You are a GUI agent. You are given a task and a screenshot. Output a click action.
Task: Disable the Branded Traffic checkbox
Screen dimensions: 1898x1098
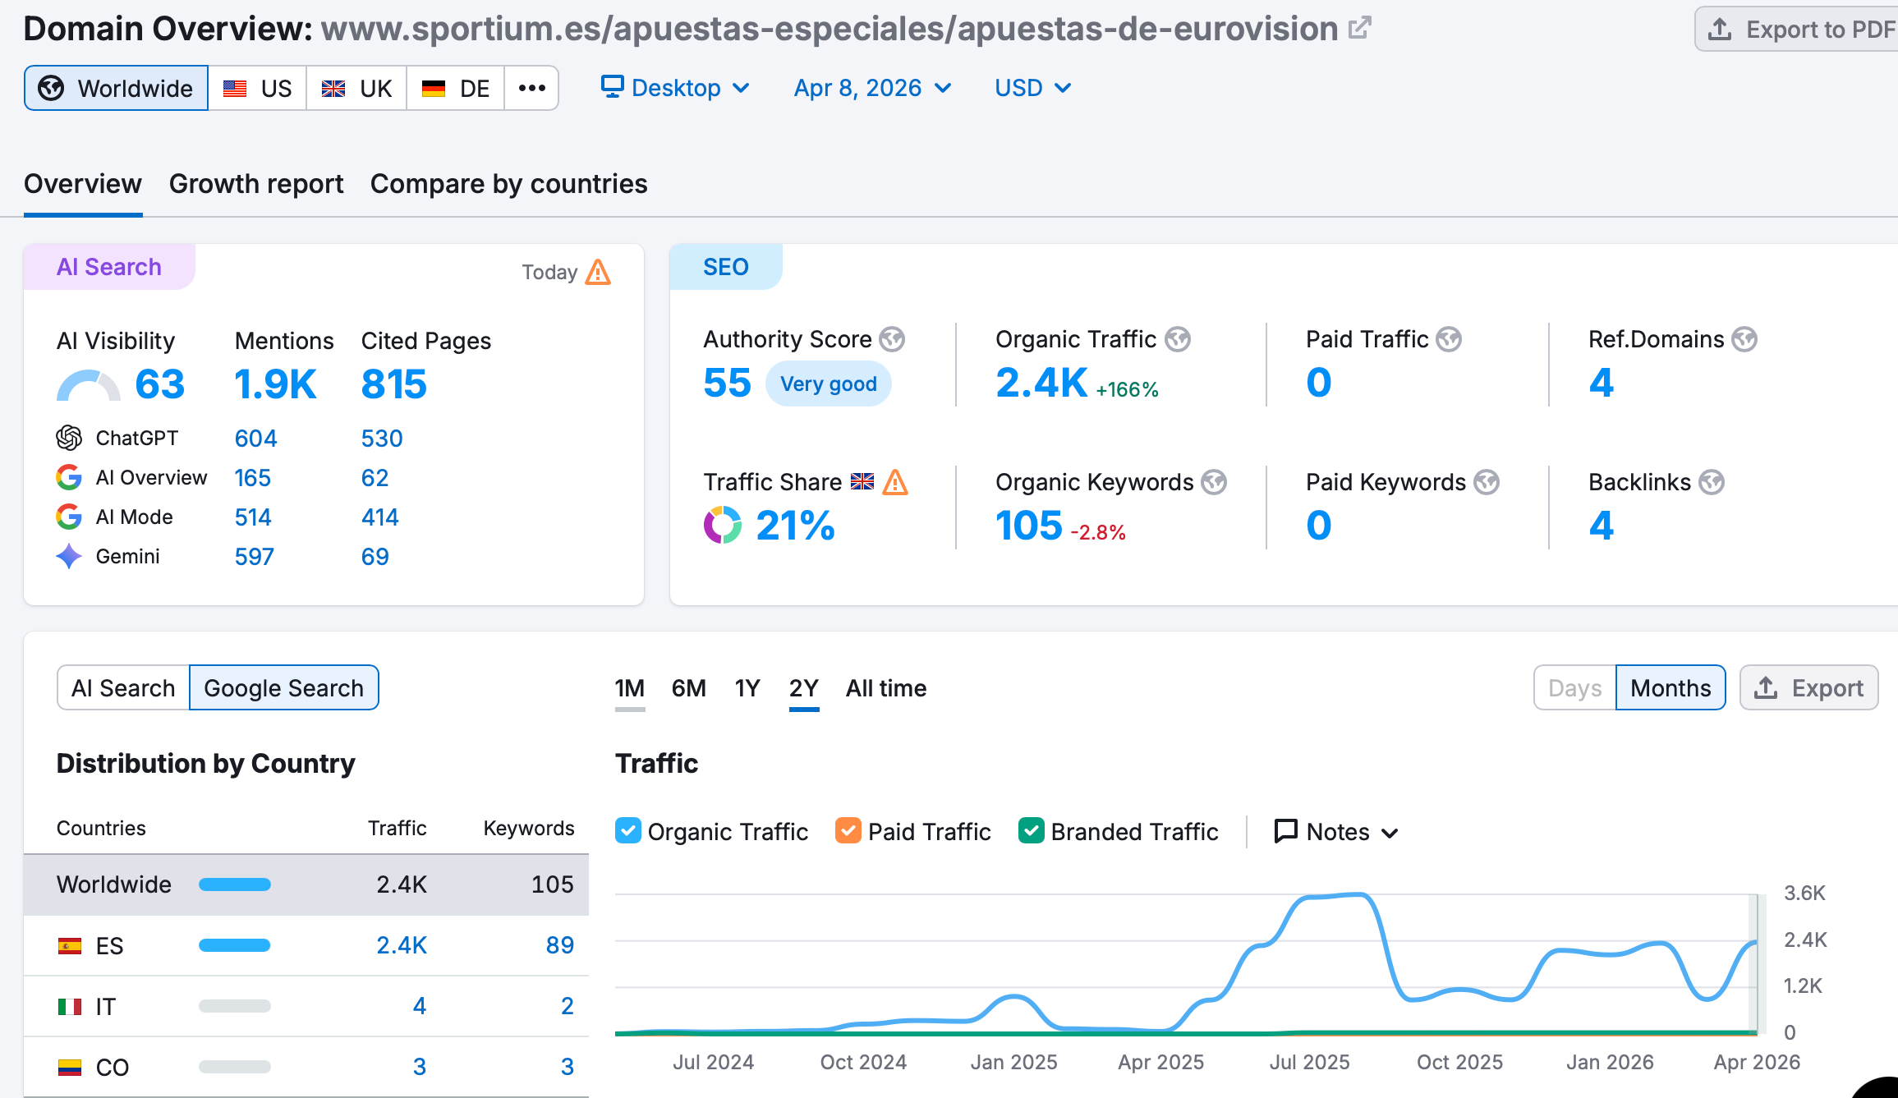1031,831
